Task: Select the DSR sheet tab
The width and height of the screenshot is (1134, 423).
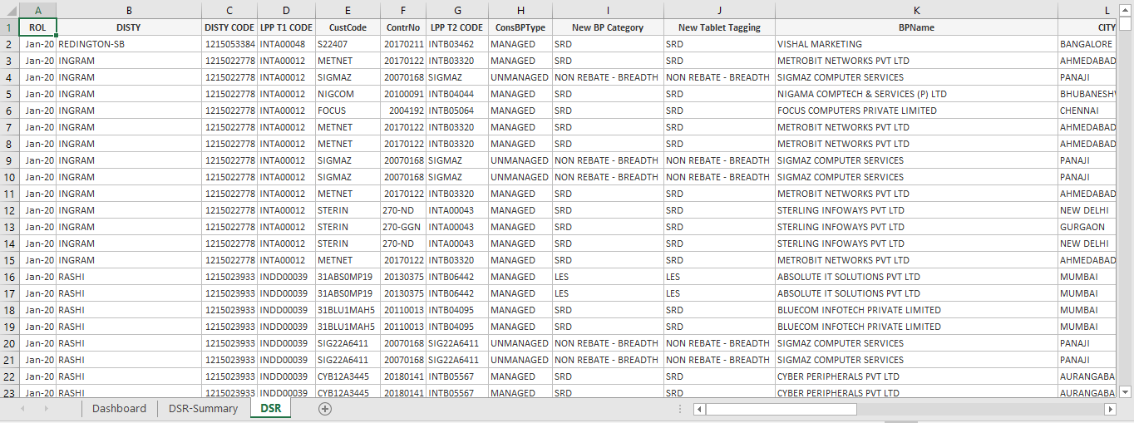Action: coord(270,409)
